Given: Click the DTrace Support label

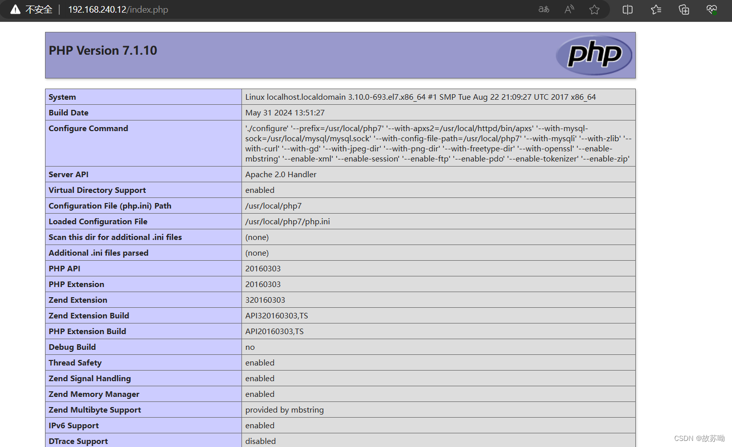Looking at the screenshot, I should 78,441.
